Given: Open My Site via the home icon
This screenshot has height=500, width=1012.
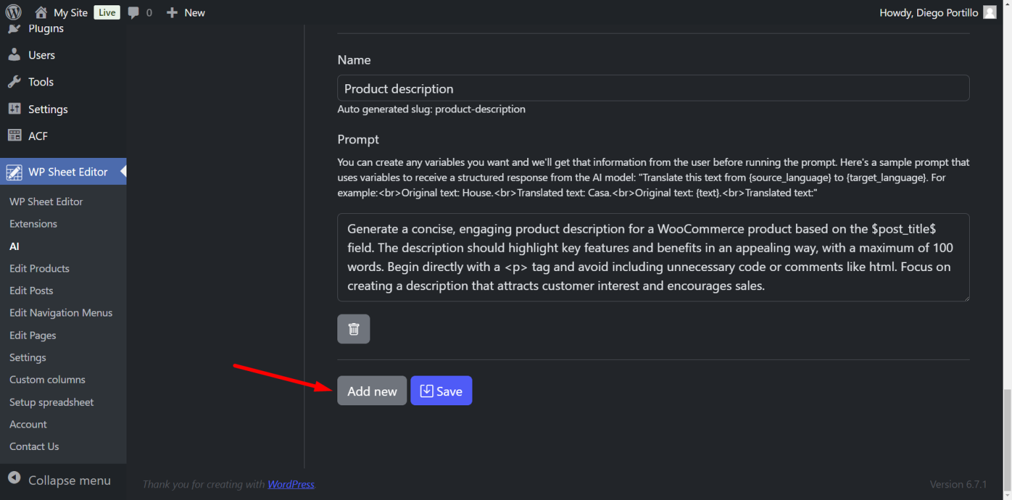Looking at the screenshot, I should (41, 12).
